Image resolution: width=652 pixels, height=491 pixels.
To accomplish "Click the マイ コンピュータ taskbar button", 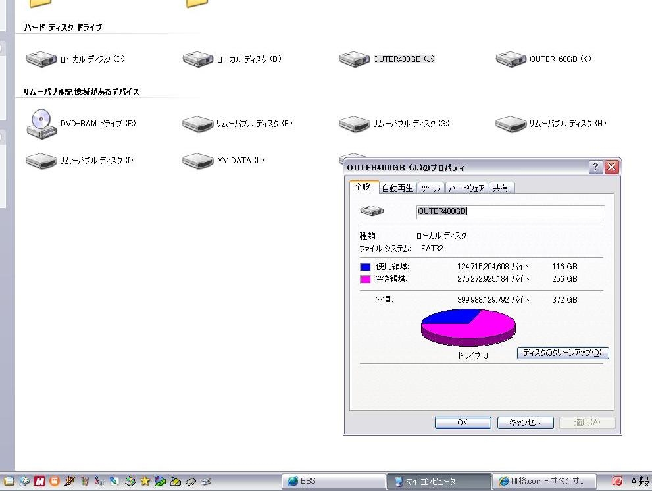I will (439, 481).
